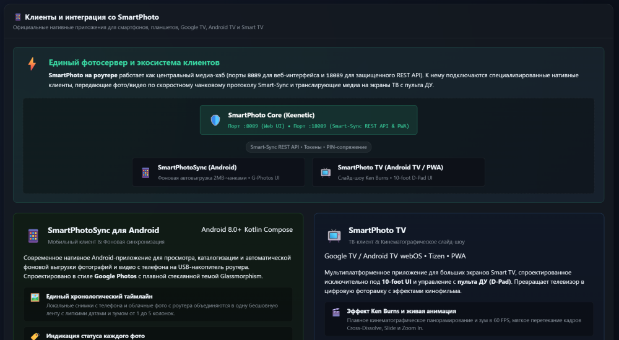Image resolution: width=619 pixels, height=340 pixels.
Task: Click the orange lightning bolt icon
Action: pos(32,64)
